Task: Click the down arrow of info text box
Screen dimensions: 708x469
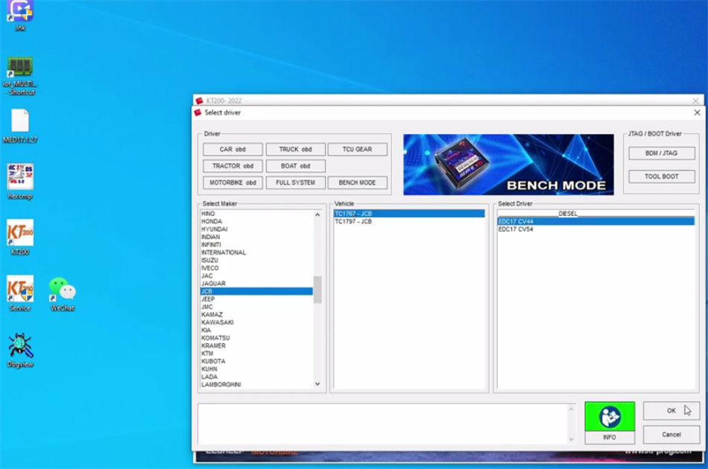Action: pyautogui.click(x=572, y=439)
